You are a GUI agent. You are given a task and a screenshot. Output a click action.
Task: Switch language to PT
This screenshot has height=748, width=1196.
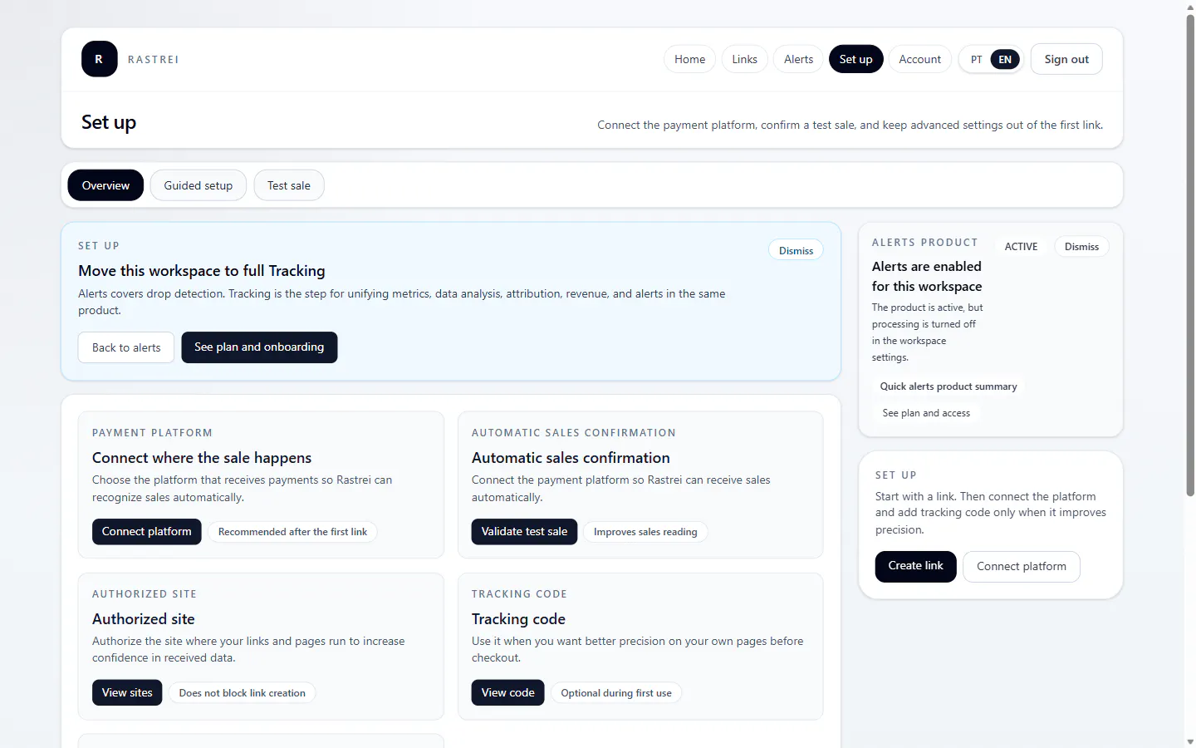click(976, 59)
